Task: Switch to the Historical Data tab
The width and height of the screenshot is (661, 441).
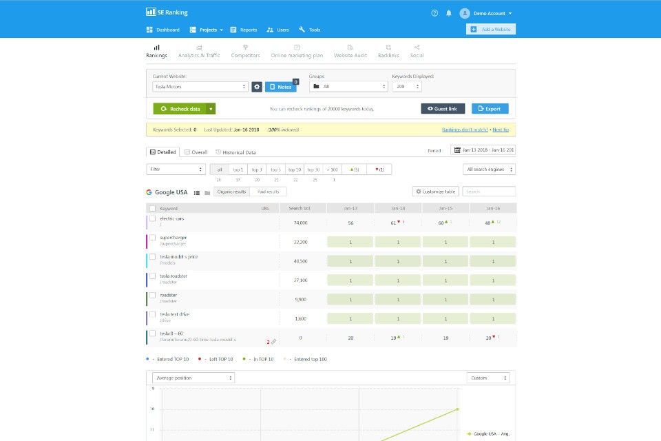Action: [x=235, y=152]
